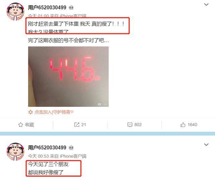215x177 pixels.
Task: Click the 点击加入|守护扬青 link
Action: [54, 112]
